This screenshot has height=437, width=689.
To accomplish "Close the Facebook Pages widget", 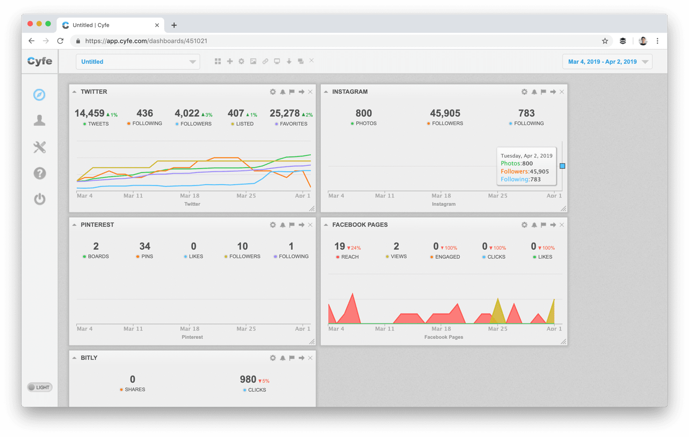I will point(562,225).
